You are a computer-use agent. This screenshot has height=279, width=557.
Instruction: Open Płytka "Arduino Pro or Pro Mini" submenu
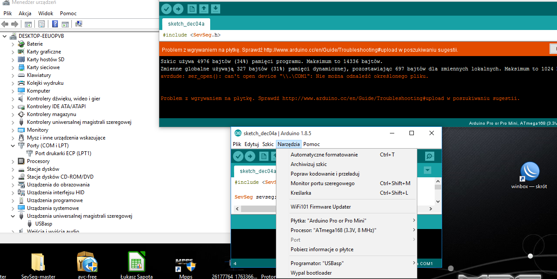(x=346, y=221)
